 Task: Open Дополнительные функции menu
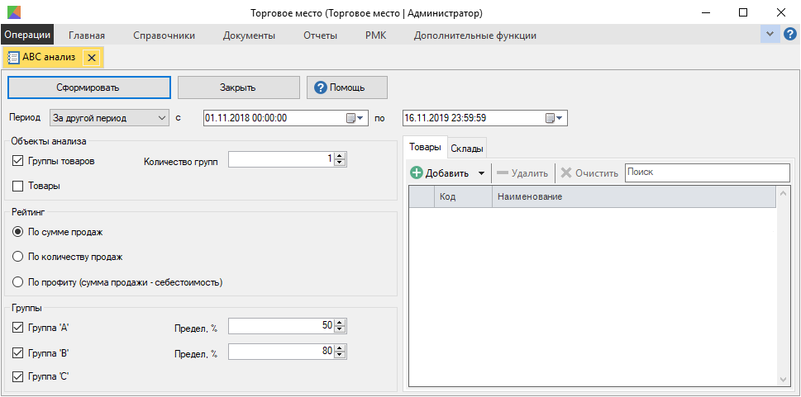[x=475, y=35]
